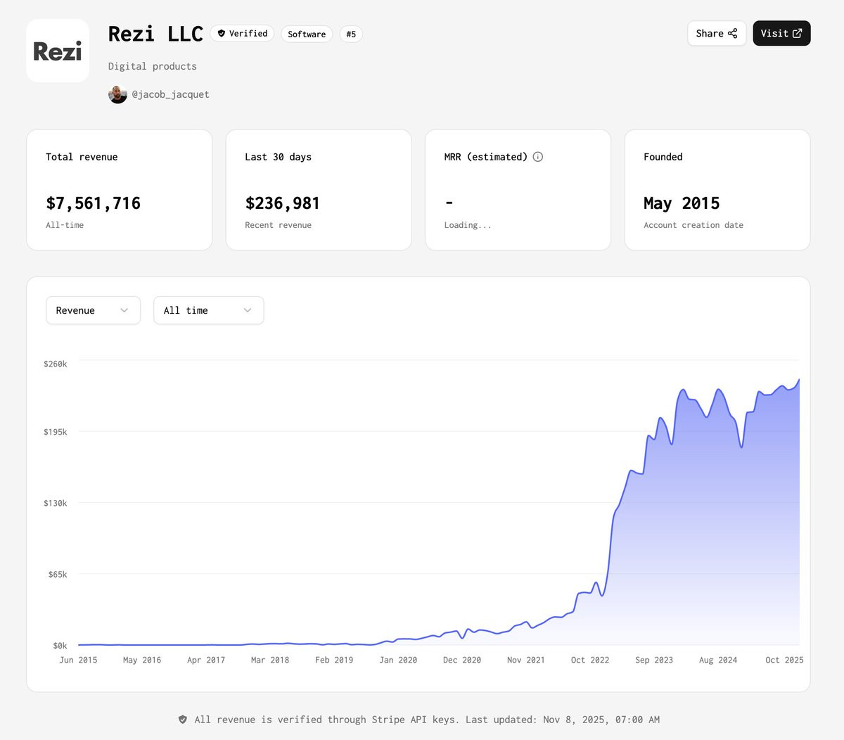Click the external link arrow icon
844x740 pixels.
[798, 33]
